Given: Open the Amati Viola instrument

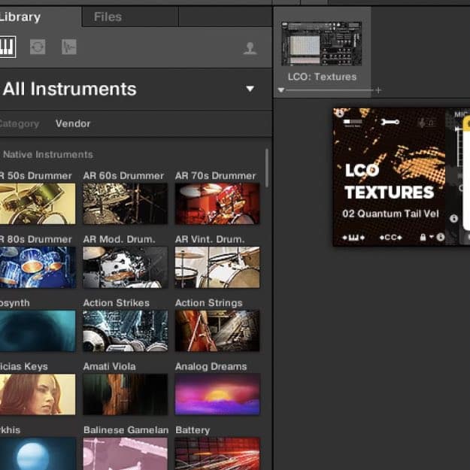Looking at the screenshot, I should point(126,394).
